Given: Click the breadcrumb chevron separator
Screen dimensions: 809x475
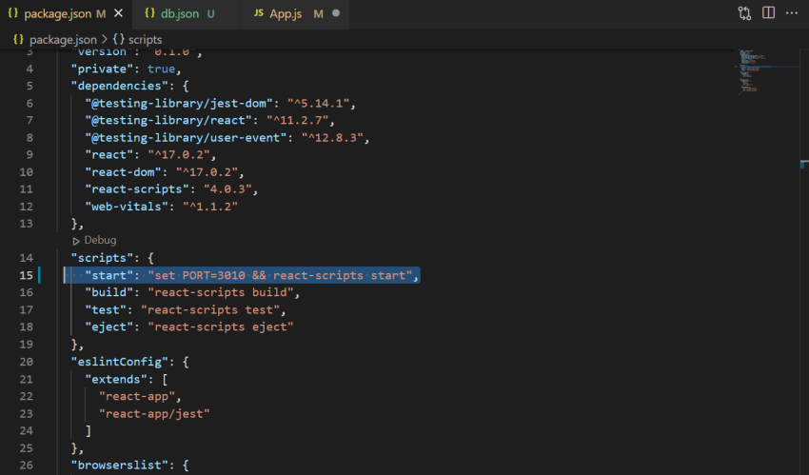Looking at the screenshot, I should click(105, 39).
